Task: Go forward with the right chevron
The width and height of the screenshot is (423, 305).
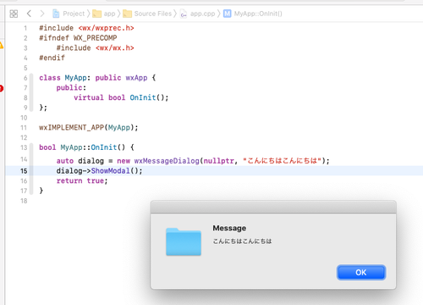Action: pyautogui.click(x=42, y=14)
